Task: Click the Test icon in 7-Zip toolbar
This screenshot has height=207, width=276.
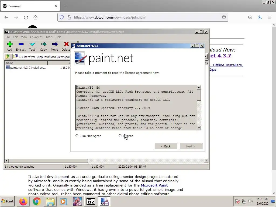Action: point(32,46)
